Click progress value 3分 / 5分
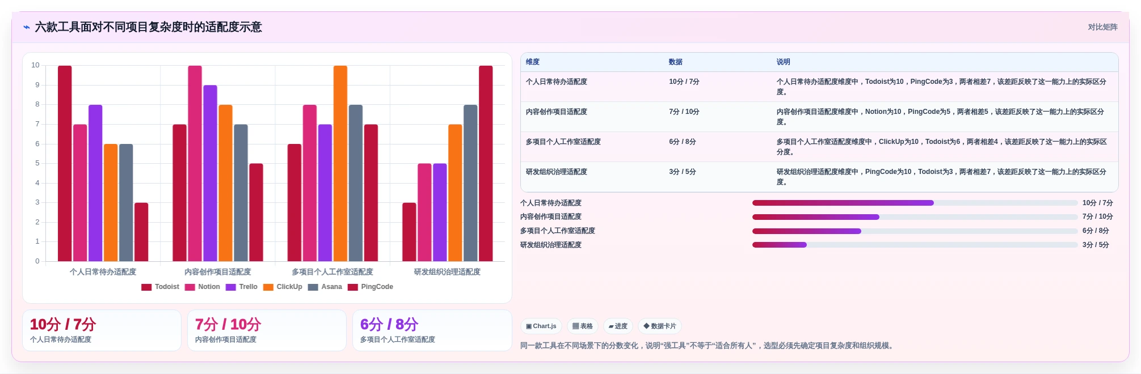Image resolution: width=1141 pixels, height=374 pixels. [x=1096, y=245]
